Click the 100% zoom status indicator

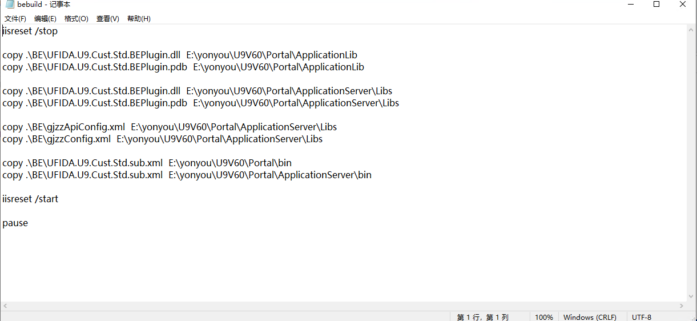(543, 317)
